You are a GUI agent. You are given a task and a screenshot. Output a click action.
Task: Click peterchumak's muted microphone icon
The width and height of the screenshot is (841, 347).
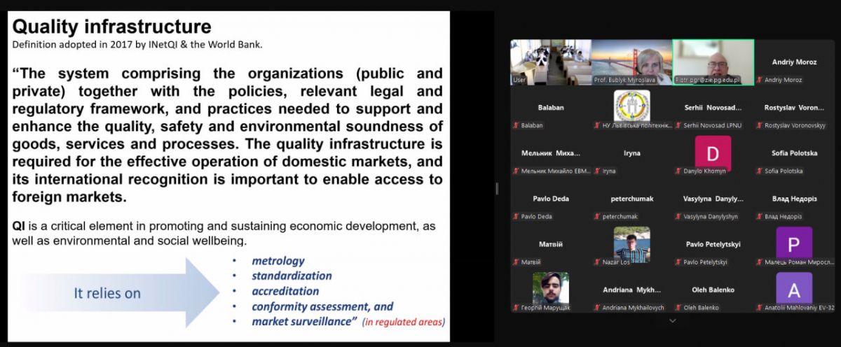(597, 217)
